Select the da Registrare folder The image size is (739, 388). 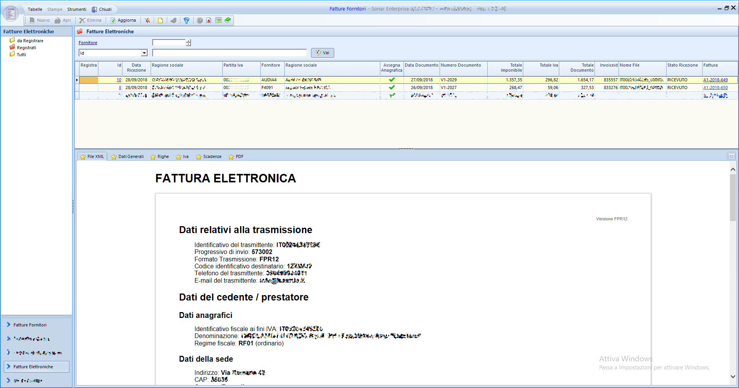coord(30,41)
